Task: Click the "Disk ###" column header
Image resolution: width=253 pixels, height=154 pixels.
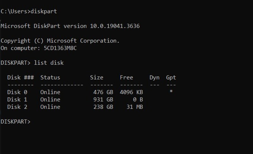Action: 20,77
